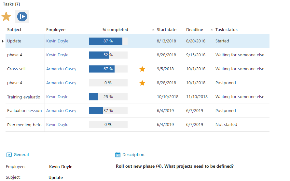
Task: Click the 25 % progress bar
Action: [x=108, y=97]
